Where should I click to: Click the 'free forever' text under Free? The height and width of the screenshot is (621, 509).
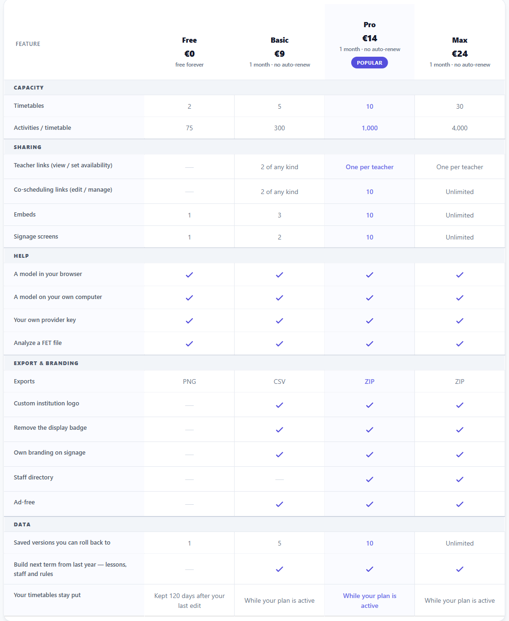point(189,65)
